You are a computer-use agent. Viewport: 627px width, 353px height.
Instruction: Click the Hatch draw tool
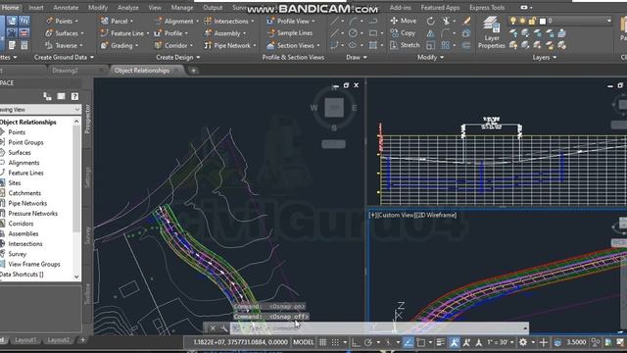(x=372, y=46)
